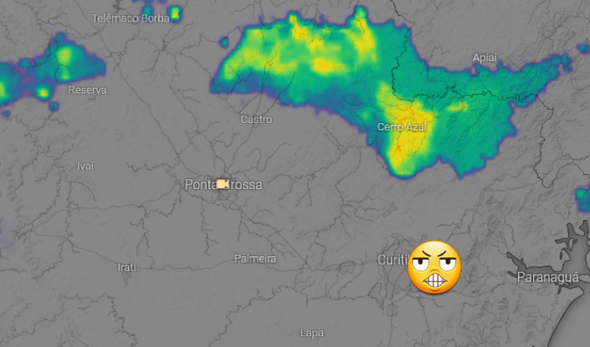Select the Telêmaco Borba city label
Image resolution: width=590 pixels, height=347 pixels.
(x=131, y=18)
